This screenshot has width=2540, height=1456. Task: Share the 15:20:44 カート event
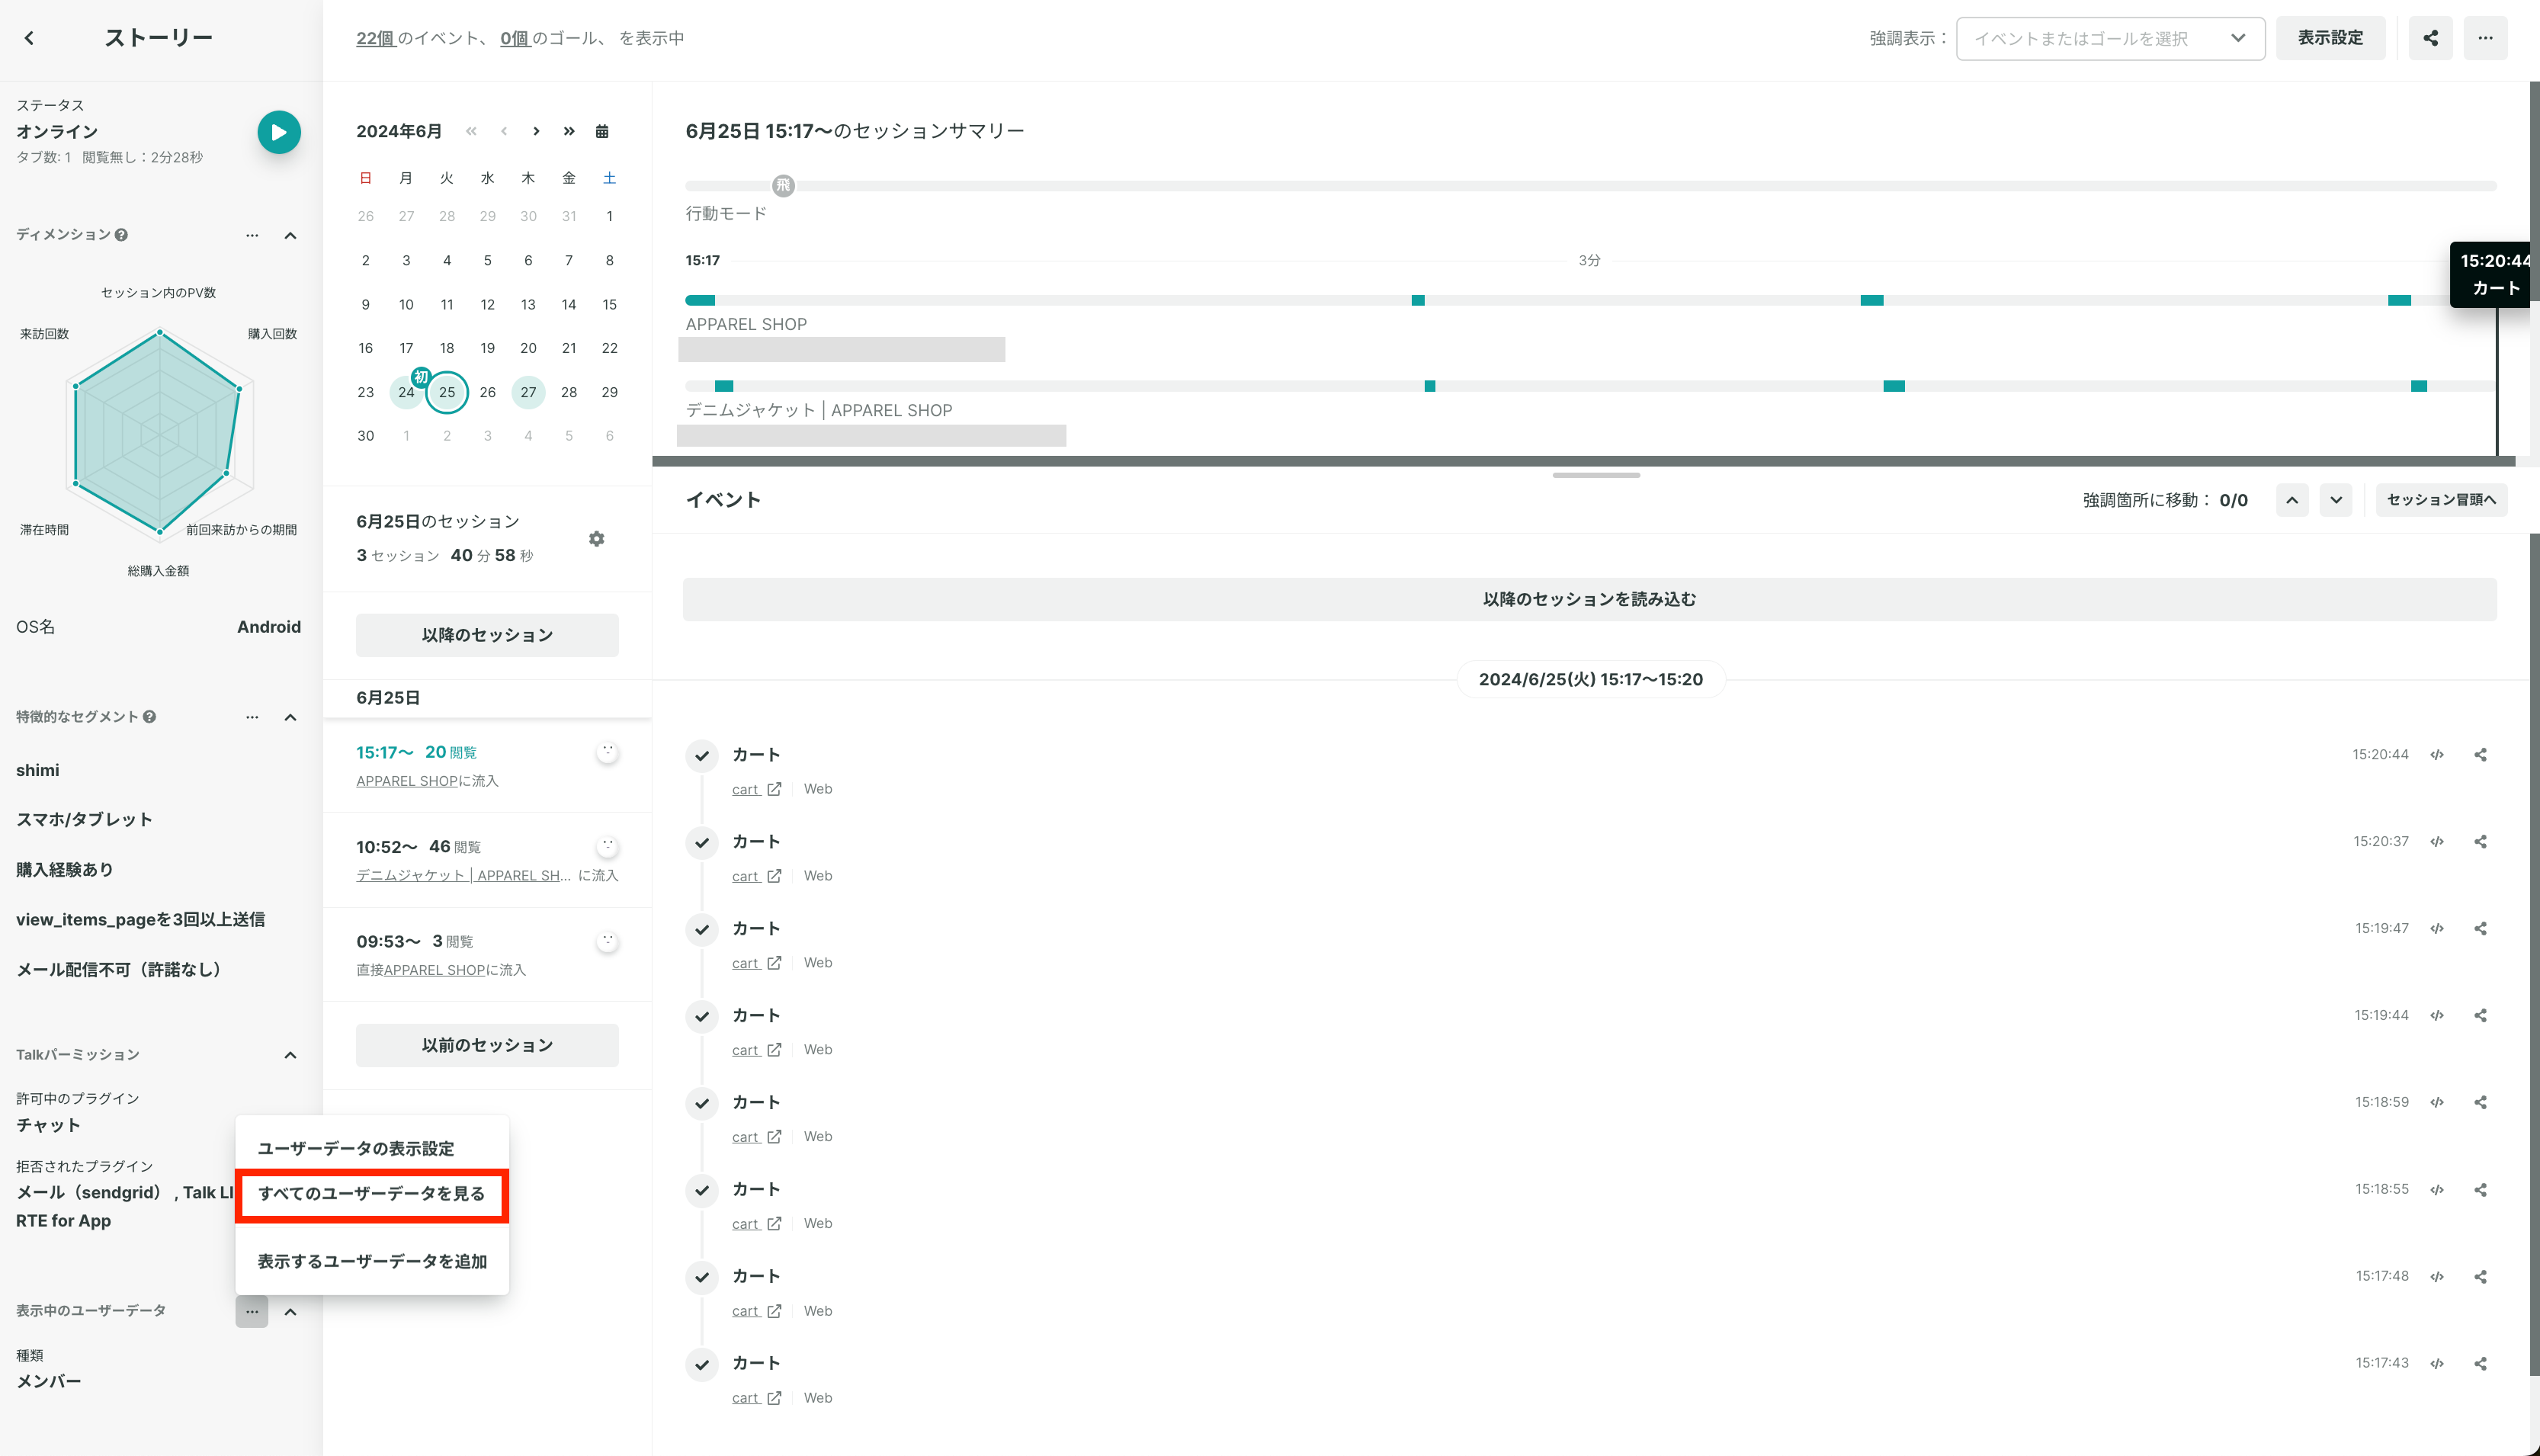[x=2481, y=755]
